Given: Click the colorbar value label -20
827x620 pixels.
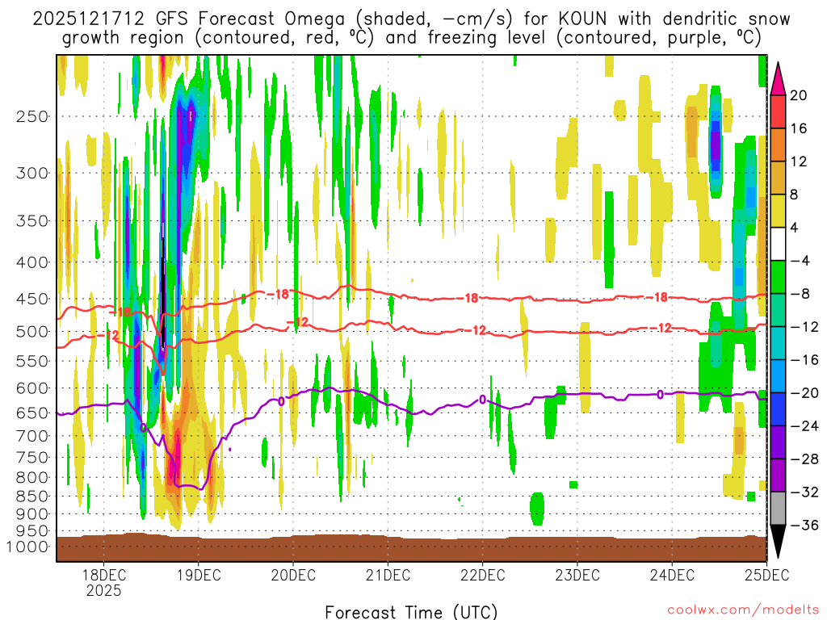Looking at the screenshot, I should 804,393.
